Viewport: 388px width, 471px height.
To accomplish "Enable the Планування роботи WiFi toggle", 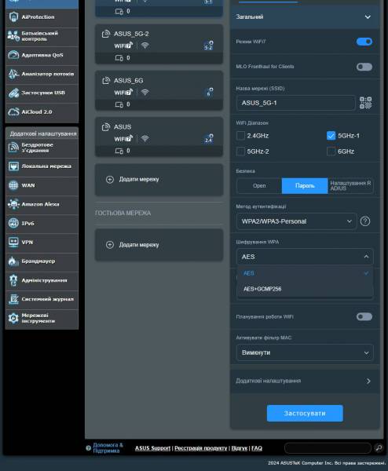I will click(x=364, y=316).
